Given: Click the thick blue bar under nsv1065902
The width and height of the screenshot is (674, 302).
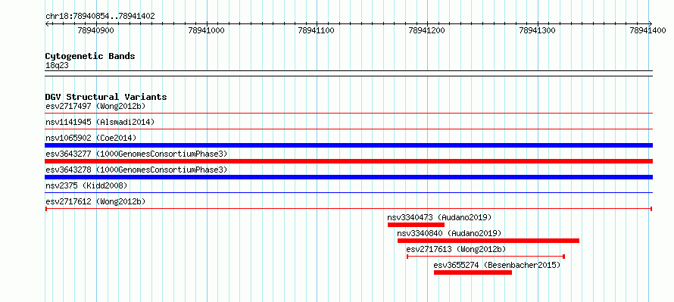Looking at the screenshot, I should pyautogui.click(x=348, y=145).
